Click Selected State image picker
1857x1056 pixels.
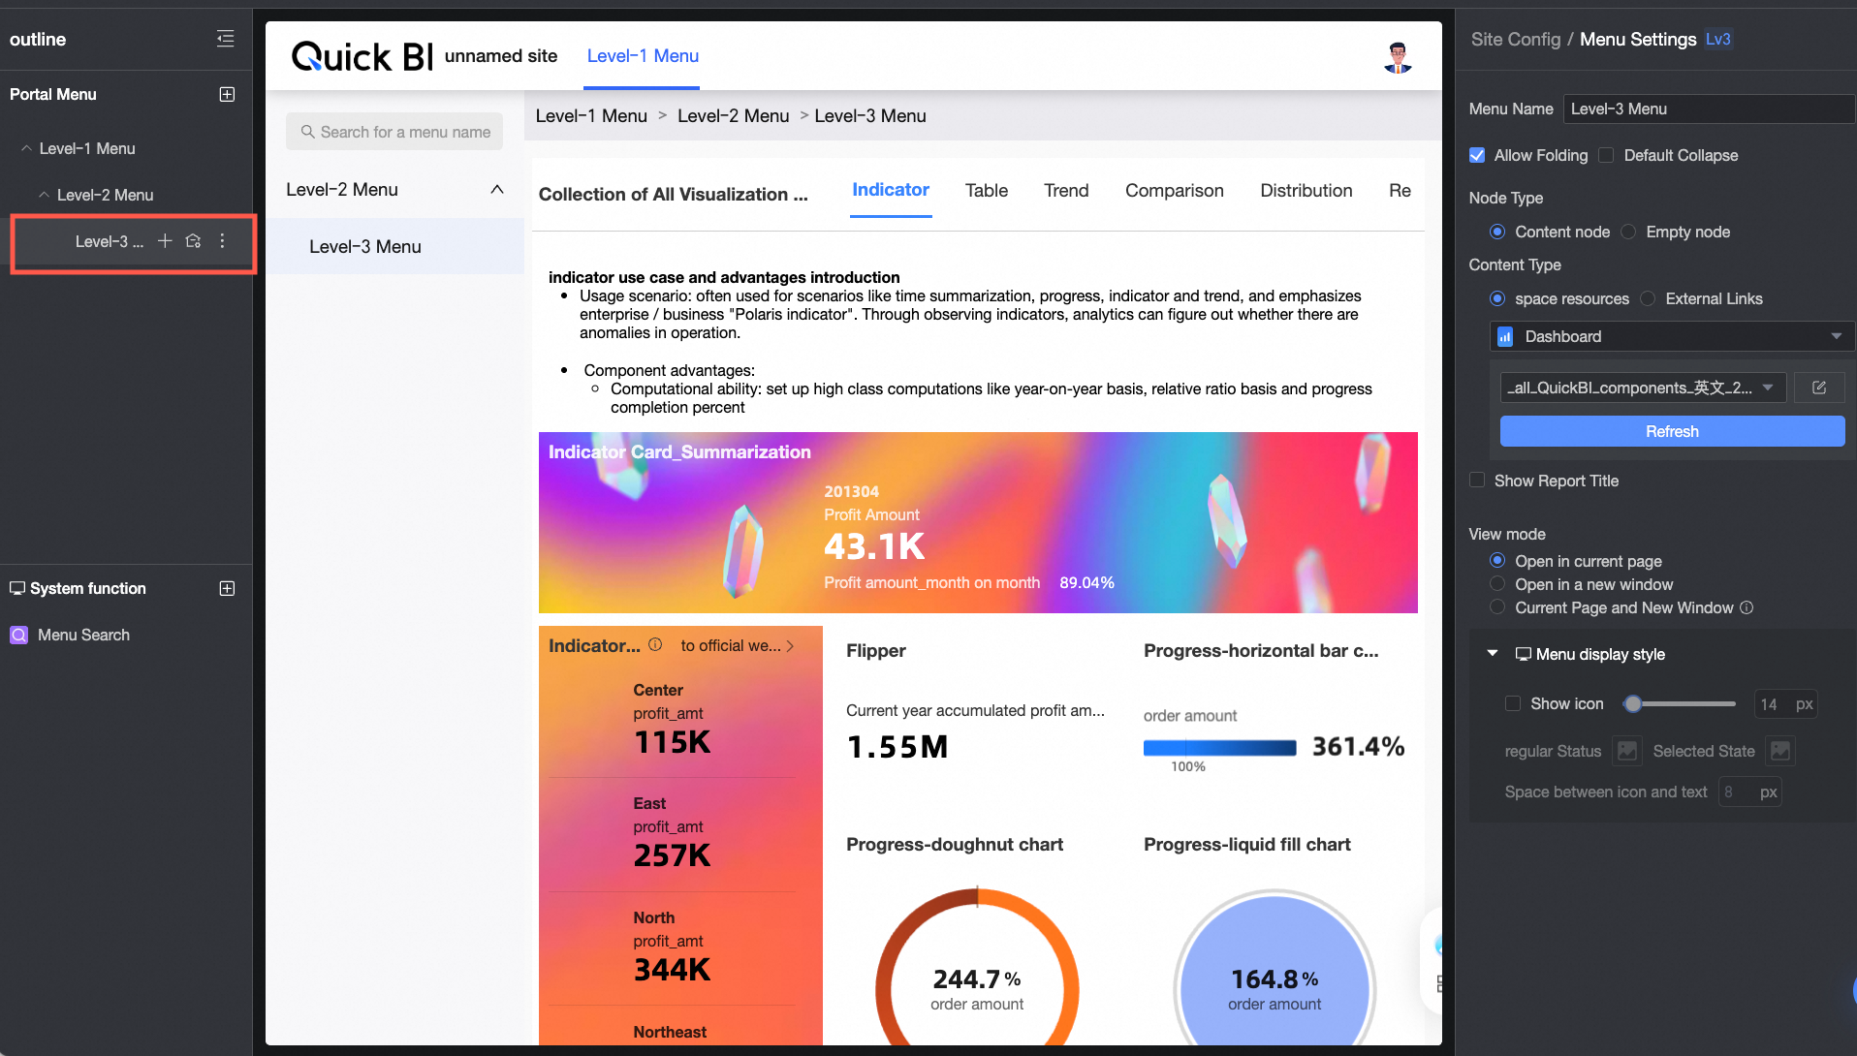point(1780,751)
